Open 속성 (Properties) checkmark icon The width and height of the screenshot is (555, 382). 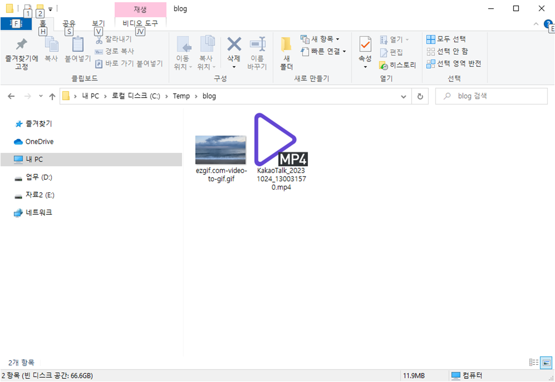pos(365,45)
